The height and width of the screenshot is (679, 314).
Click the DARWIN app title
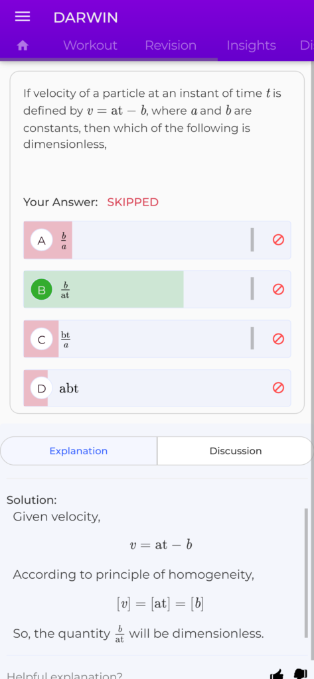pyautogui.click(x=86, y=18)
